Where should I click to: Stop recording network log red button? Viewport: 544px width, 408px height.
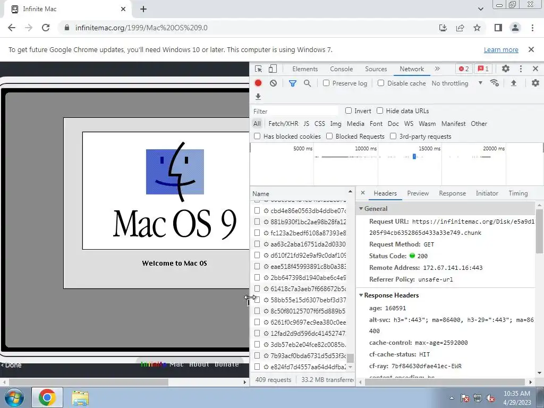point(258,83)
